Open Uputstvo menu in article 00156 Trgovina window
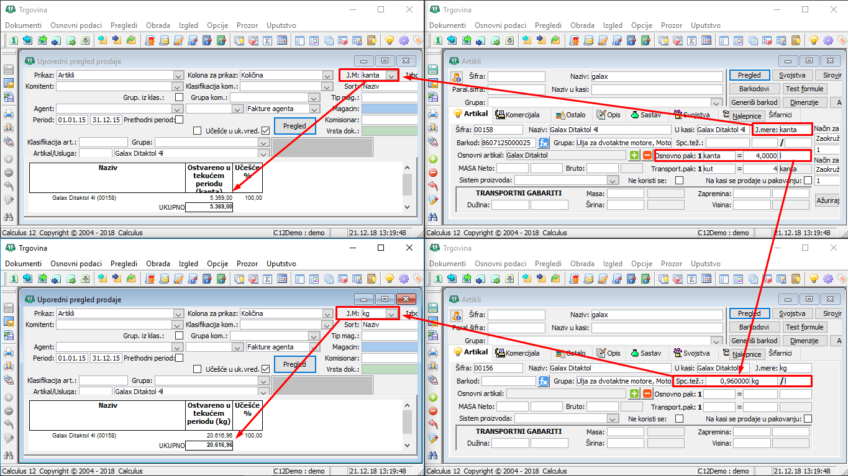The width and height of the screenshot is (848, 476). tap(706, 264)
